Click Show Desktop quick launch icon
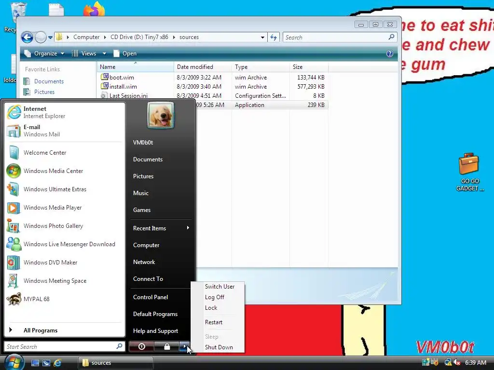This screenshot has height=370, width=494. pos(35,363)
